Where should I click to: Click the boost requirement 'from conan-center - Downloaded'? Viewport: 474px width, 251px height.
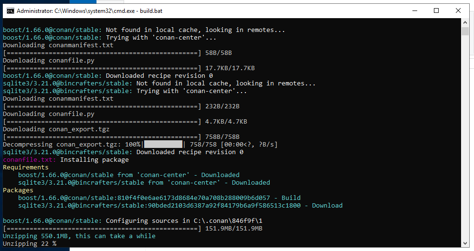(129, 175)
